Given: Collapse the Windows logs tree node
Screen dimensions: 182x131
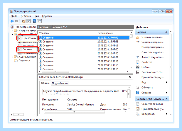Looking at the screenshot, I should [12, 35].
